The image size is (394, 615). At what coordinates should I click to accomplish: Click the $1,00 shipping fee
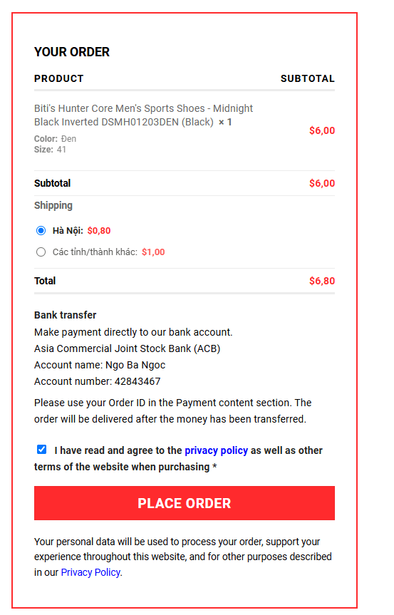point(153,252)
